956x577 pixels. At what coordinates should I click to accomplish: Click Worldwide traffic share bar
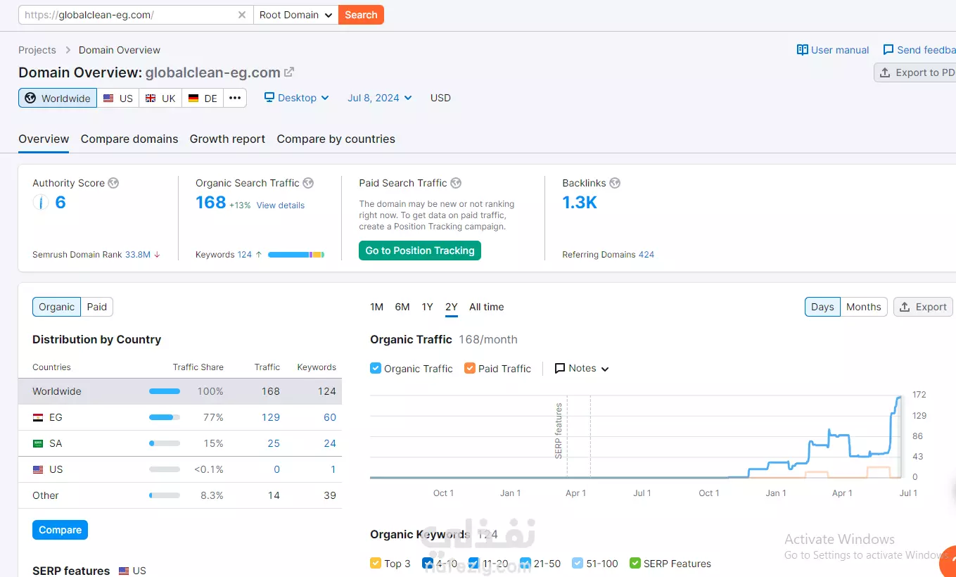coord(165,391)
